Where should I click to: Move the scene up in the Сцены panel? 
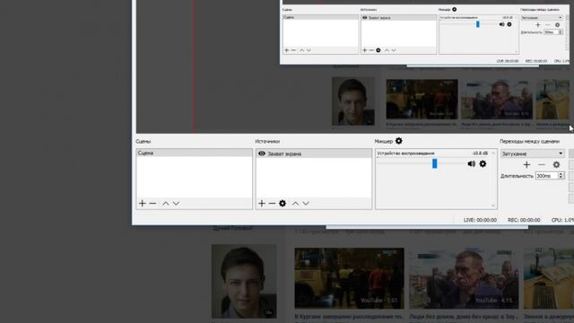(x=166, y=204)
